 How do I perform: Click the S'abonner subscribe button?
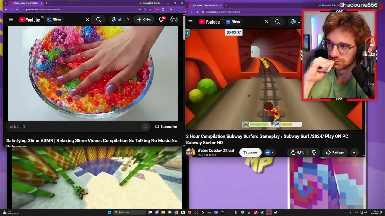[x=251, y=152]
